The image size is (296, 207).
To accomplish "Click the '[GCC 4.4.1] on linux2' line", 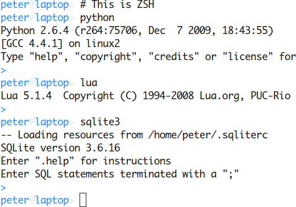I will (x=60, y=44).
